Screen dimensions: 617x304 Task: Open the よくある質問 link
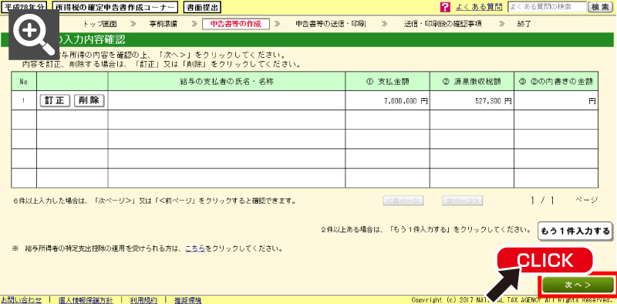(x=478, y=7)
